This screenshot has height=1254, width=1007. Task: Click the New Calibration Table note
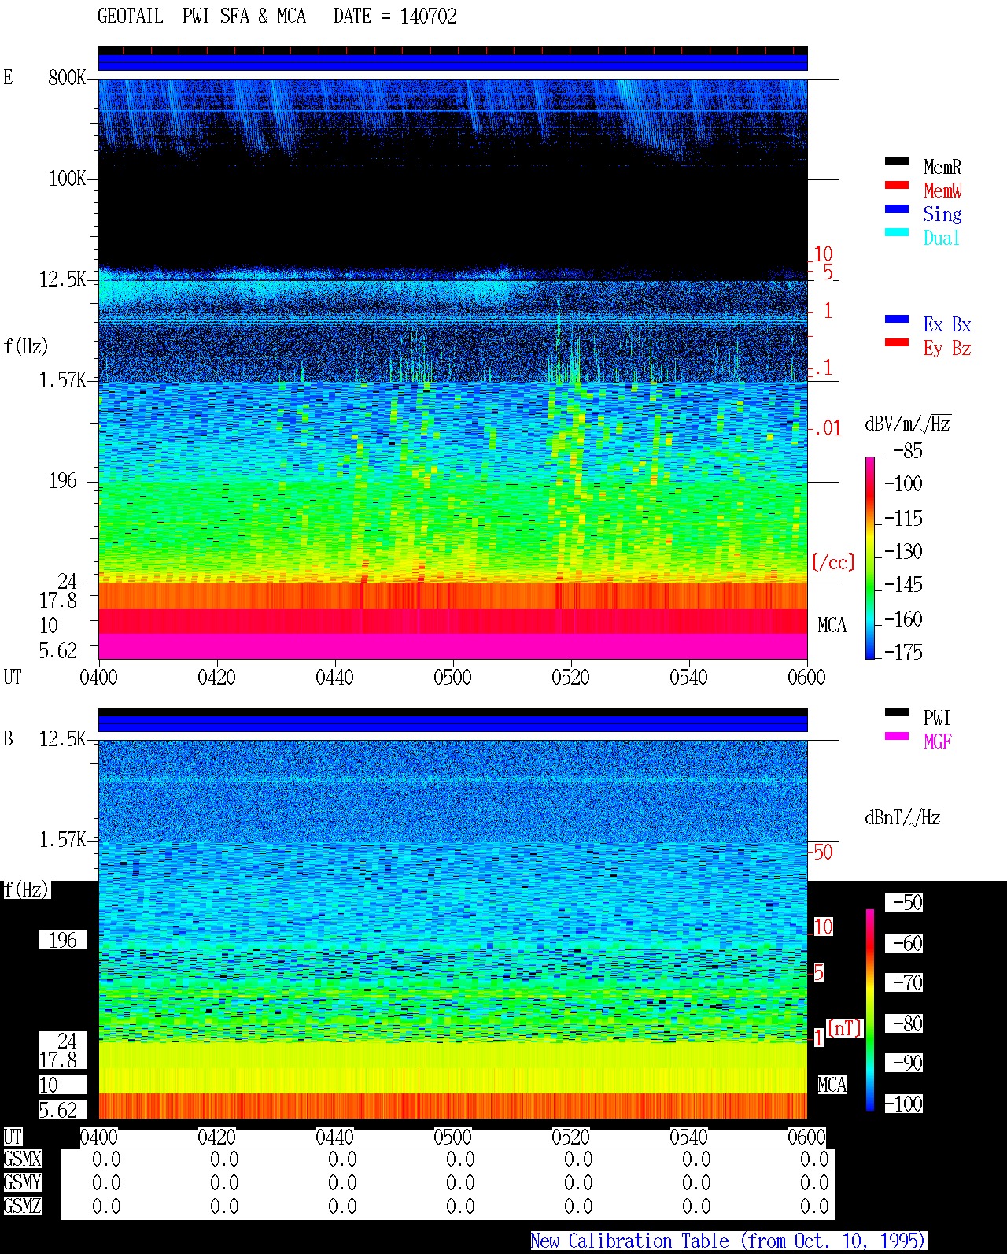click(729, 1241)
